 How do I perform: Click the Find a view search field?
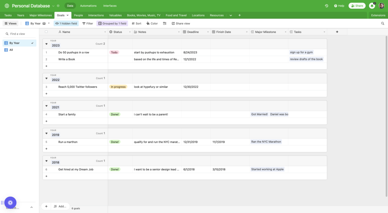pos(20,34)
